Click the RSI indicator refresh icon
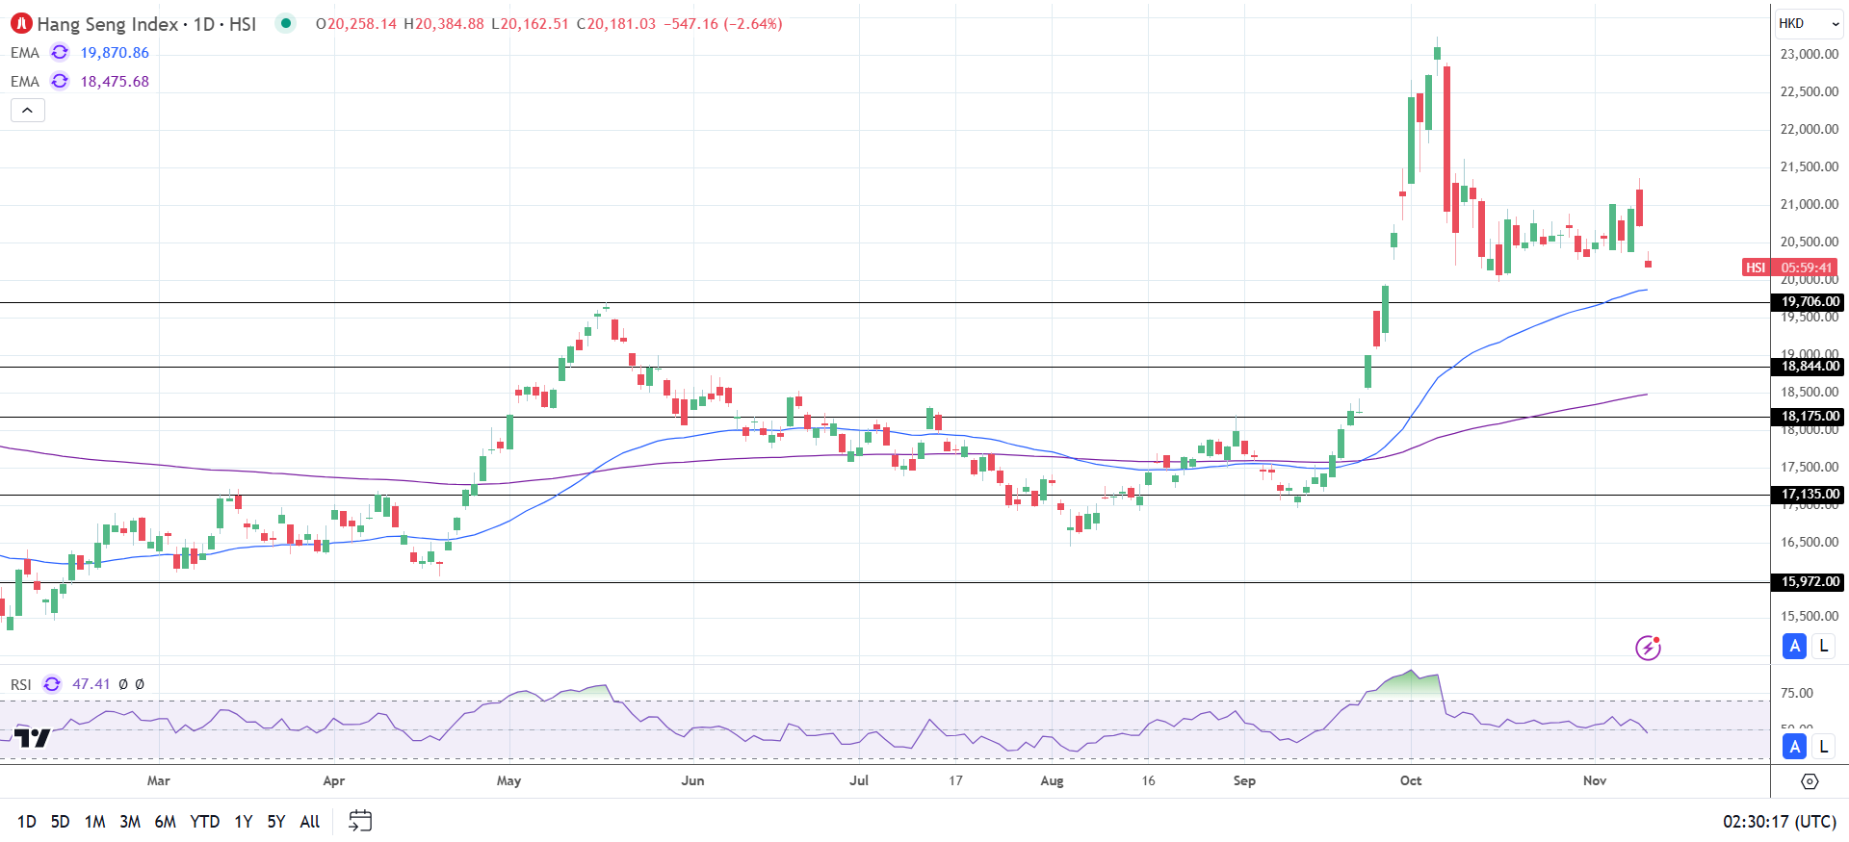 tap(52, 684)
